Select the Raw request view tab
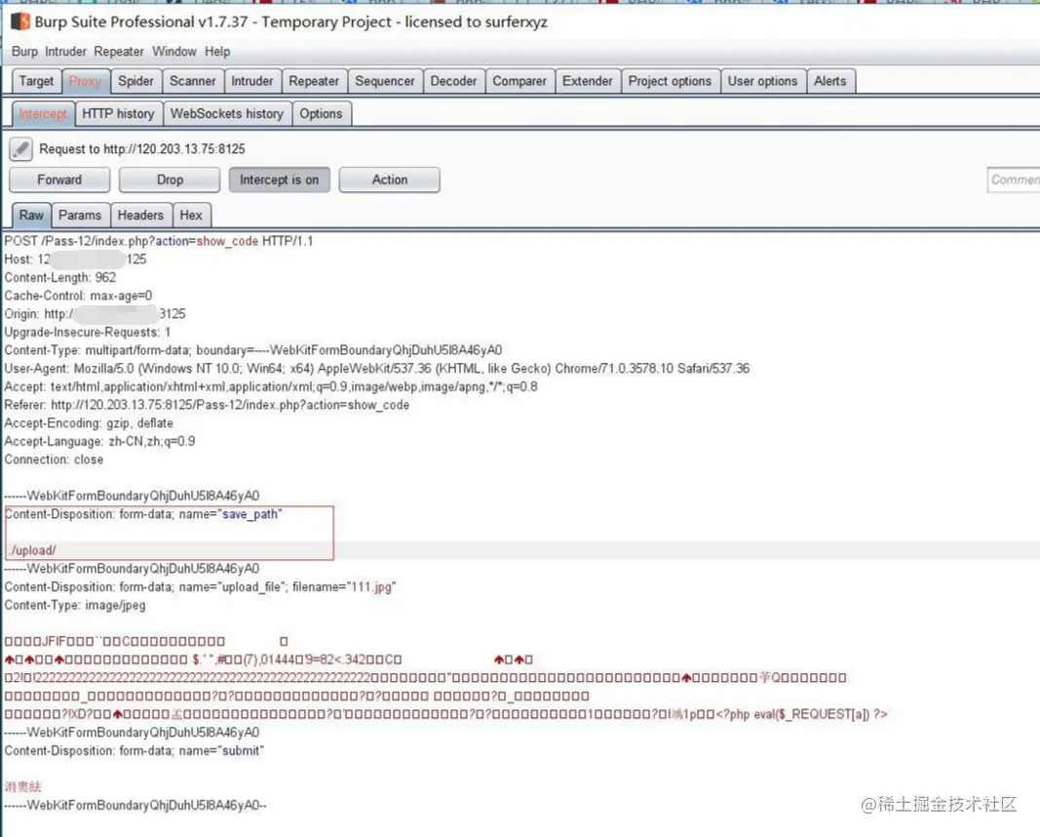 (31, 215)
